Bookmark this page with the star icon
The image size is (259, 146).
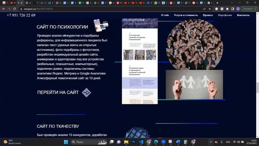pyautogui.click(x=210, y=9)
